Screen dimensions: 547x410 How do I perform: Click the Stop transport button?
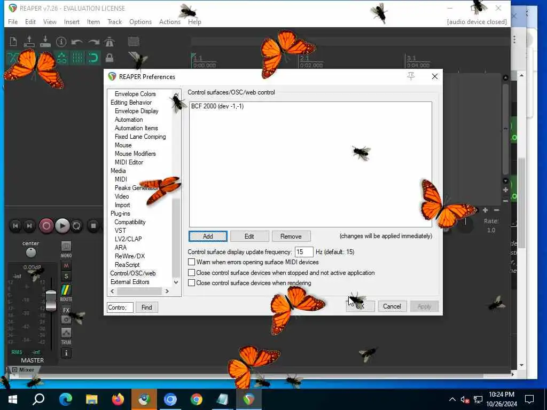tap(93, 226)
